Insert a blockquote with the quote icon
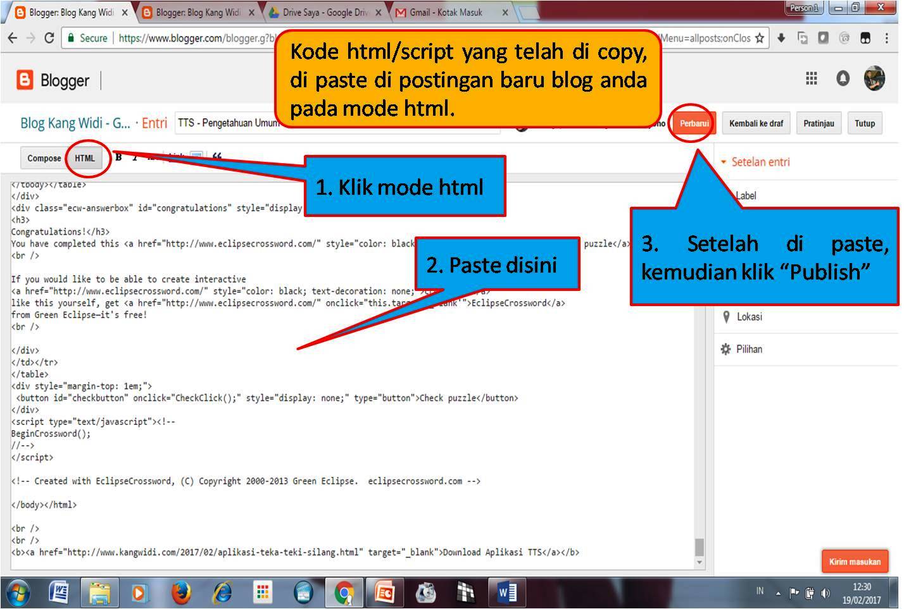The height and width of the screenshot is (609, 904). pyautogui.click(x=217, y=157)
